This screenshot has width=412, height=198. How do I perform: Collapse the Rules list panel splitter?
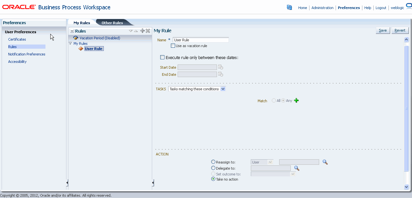[x=153, y=183]
